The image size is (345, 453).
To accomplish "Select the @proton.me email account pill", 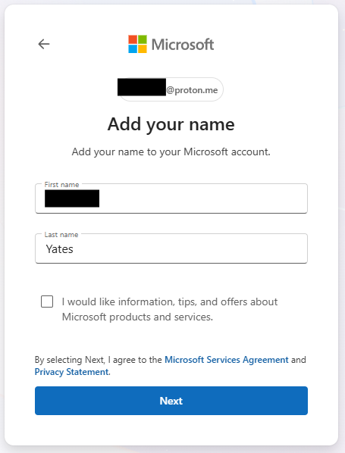I will click(x=171, y=89).
